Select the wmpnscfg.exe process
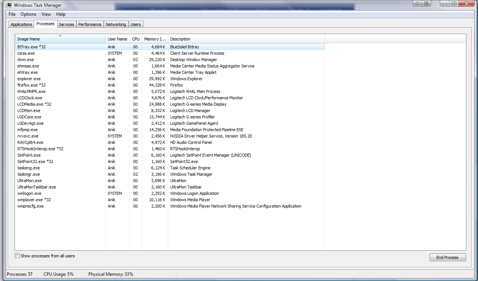 (170, 206)
